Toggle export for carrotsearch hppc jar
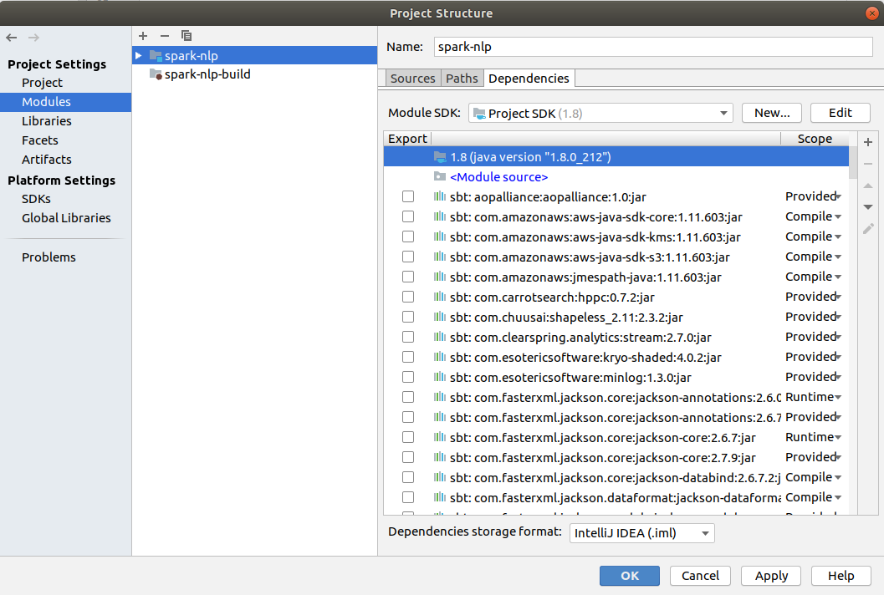The image size is (884, 595). click(x=408, y=297)
